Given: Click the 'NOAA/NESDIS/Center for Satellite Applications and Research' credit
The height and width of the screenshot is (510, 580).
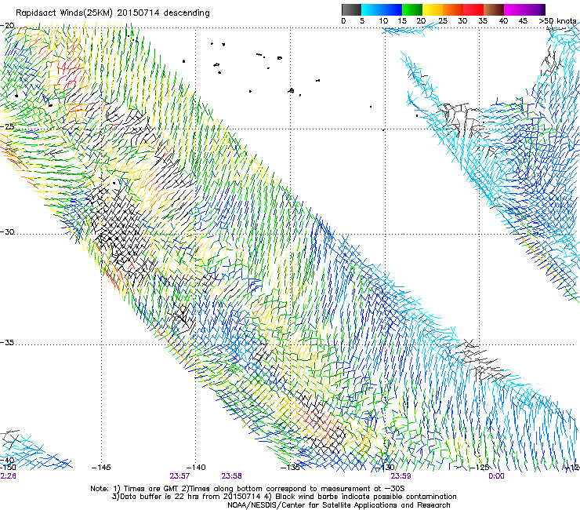Looking at the screenshot, I should [x=339, y=505].
